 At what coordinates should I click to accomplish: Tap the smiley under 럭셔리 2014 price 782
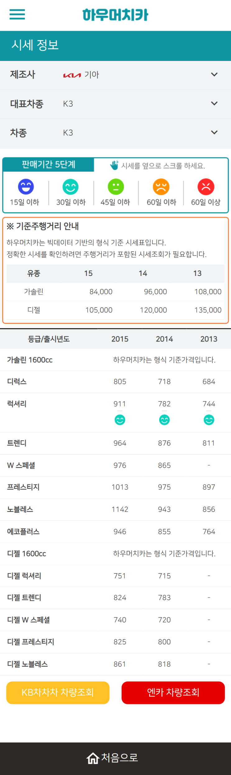(x=164, y=420)
